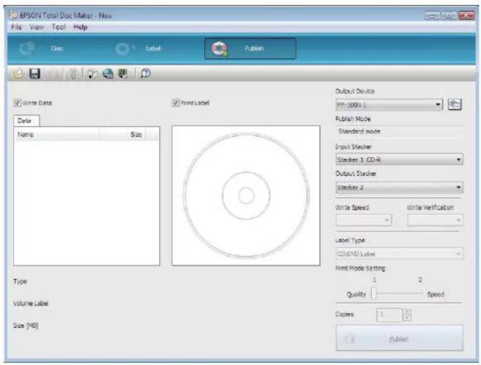Decrease Copies with the down arrow
This screenshot has width=481, height=365.
(x=407, y=318)
